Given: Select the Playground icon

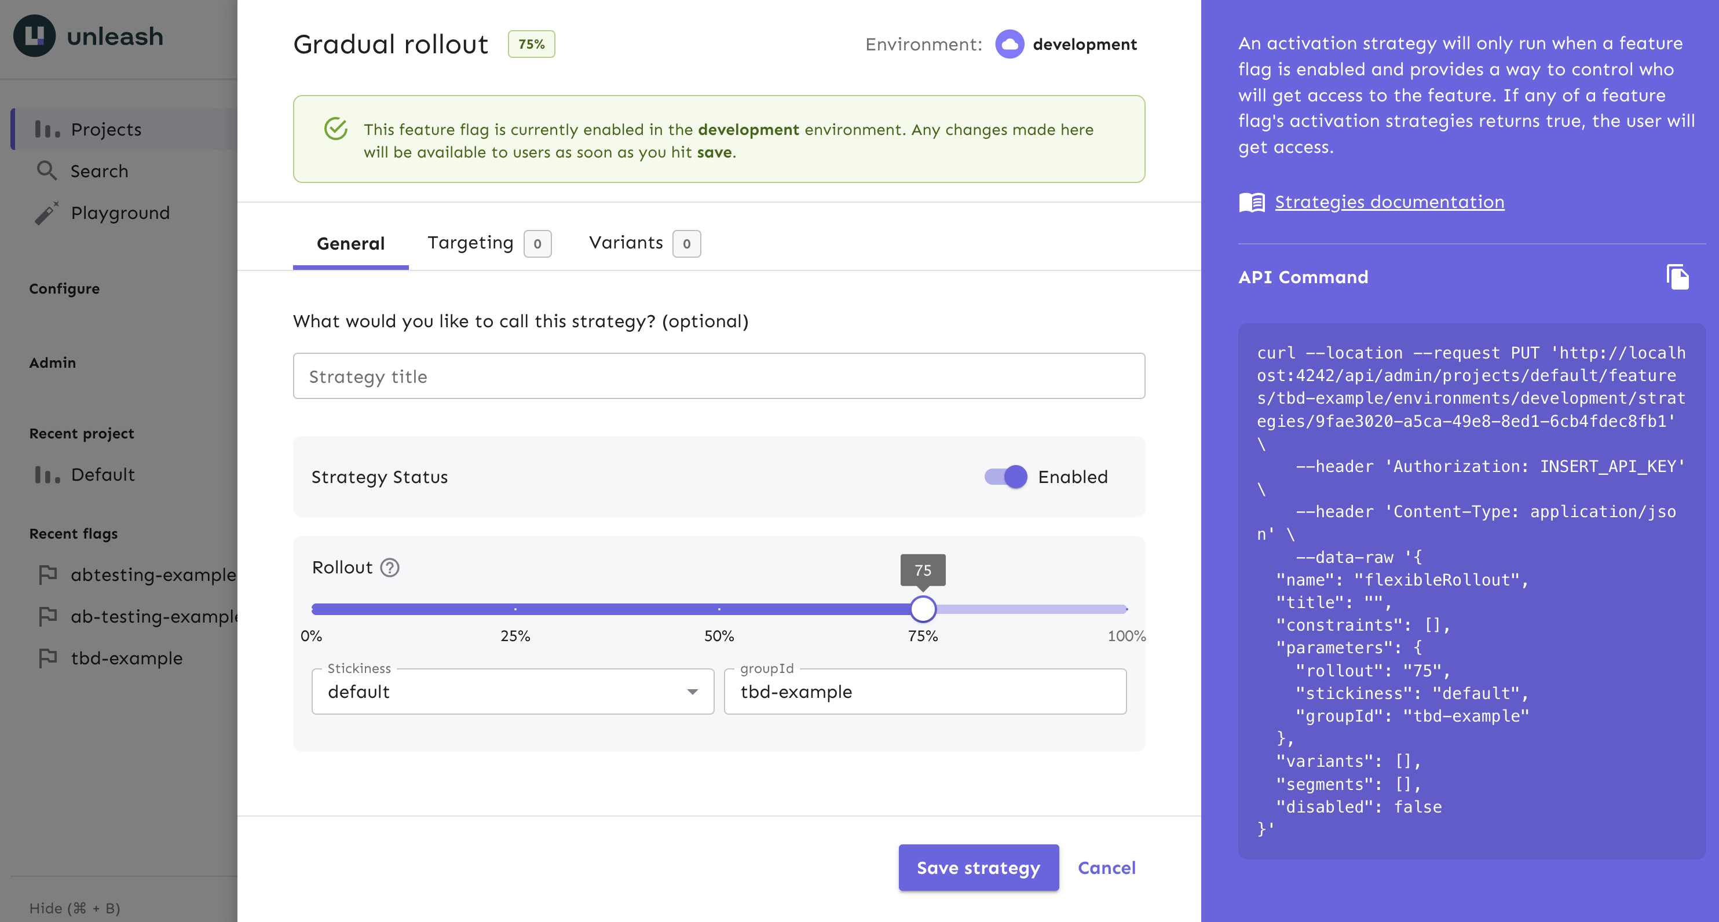Looking at the screenshot, I should tap(47, 212).
